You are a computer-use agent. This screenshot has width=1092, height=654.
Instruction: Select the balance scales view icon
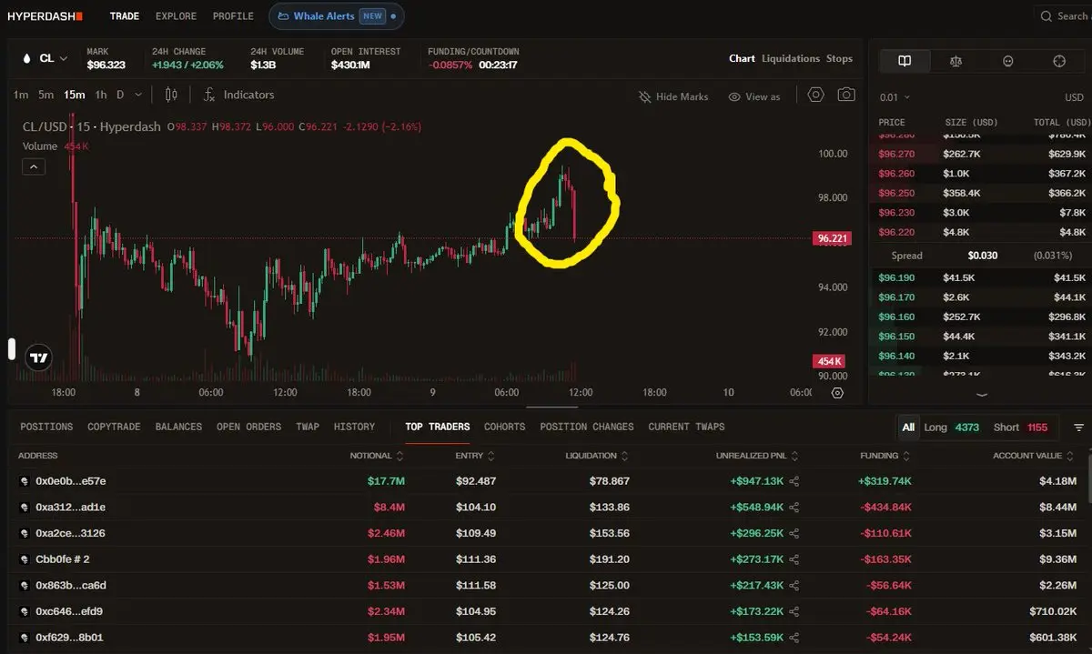(955, 61)
